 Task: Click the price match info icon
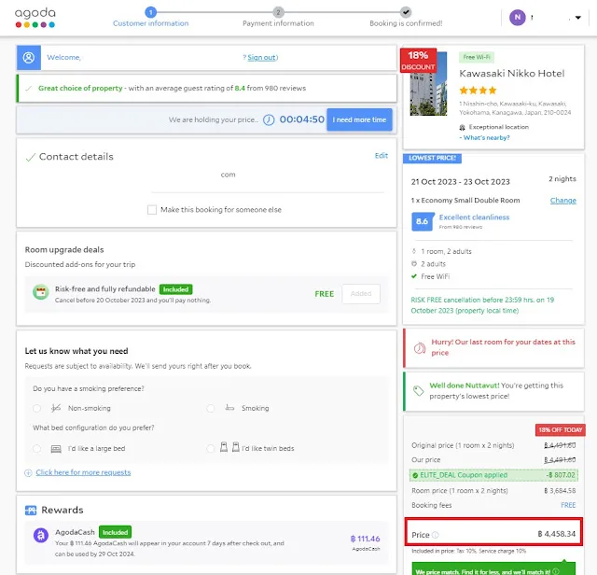[x=556, y=571]
